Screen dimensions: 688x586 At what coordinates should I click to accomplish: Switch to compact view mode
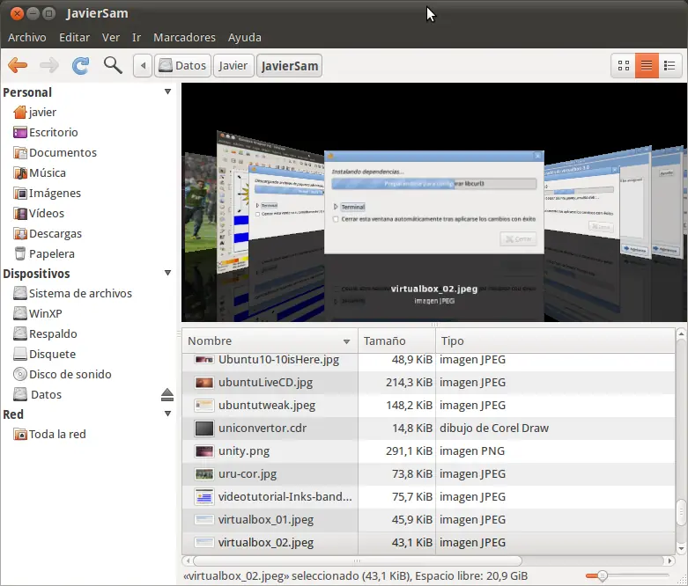(670, 65)
